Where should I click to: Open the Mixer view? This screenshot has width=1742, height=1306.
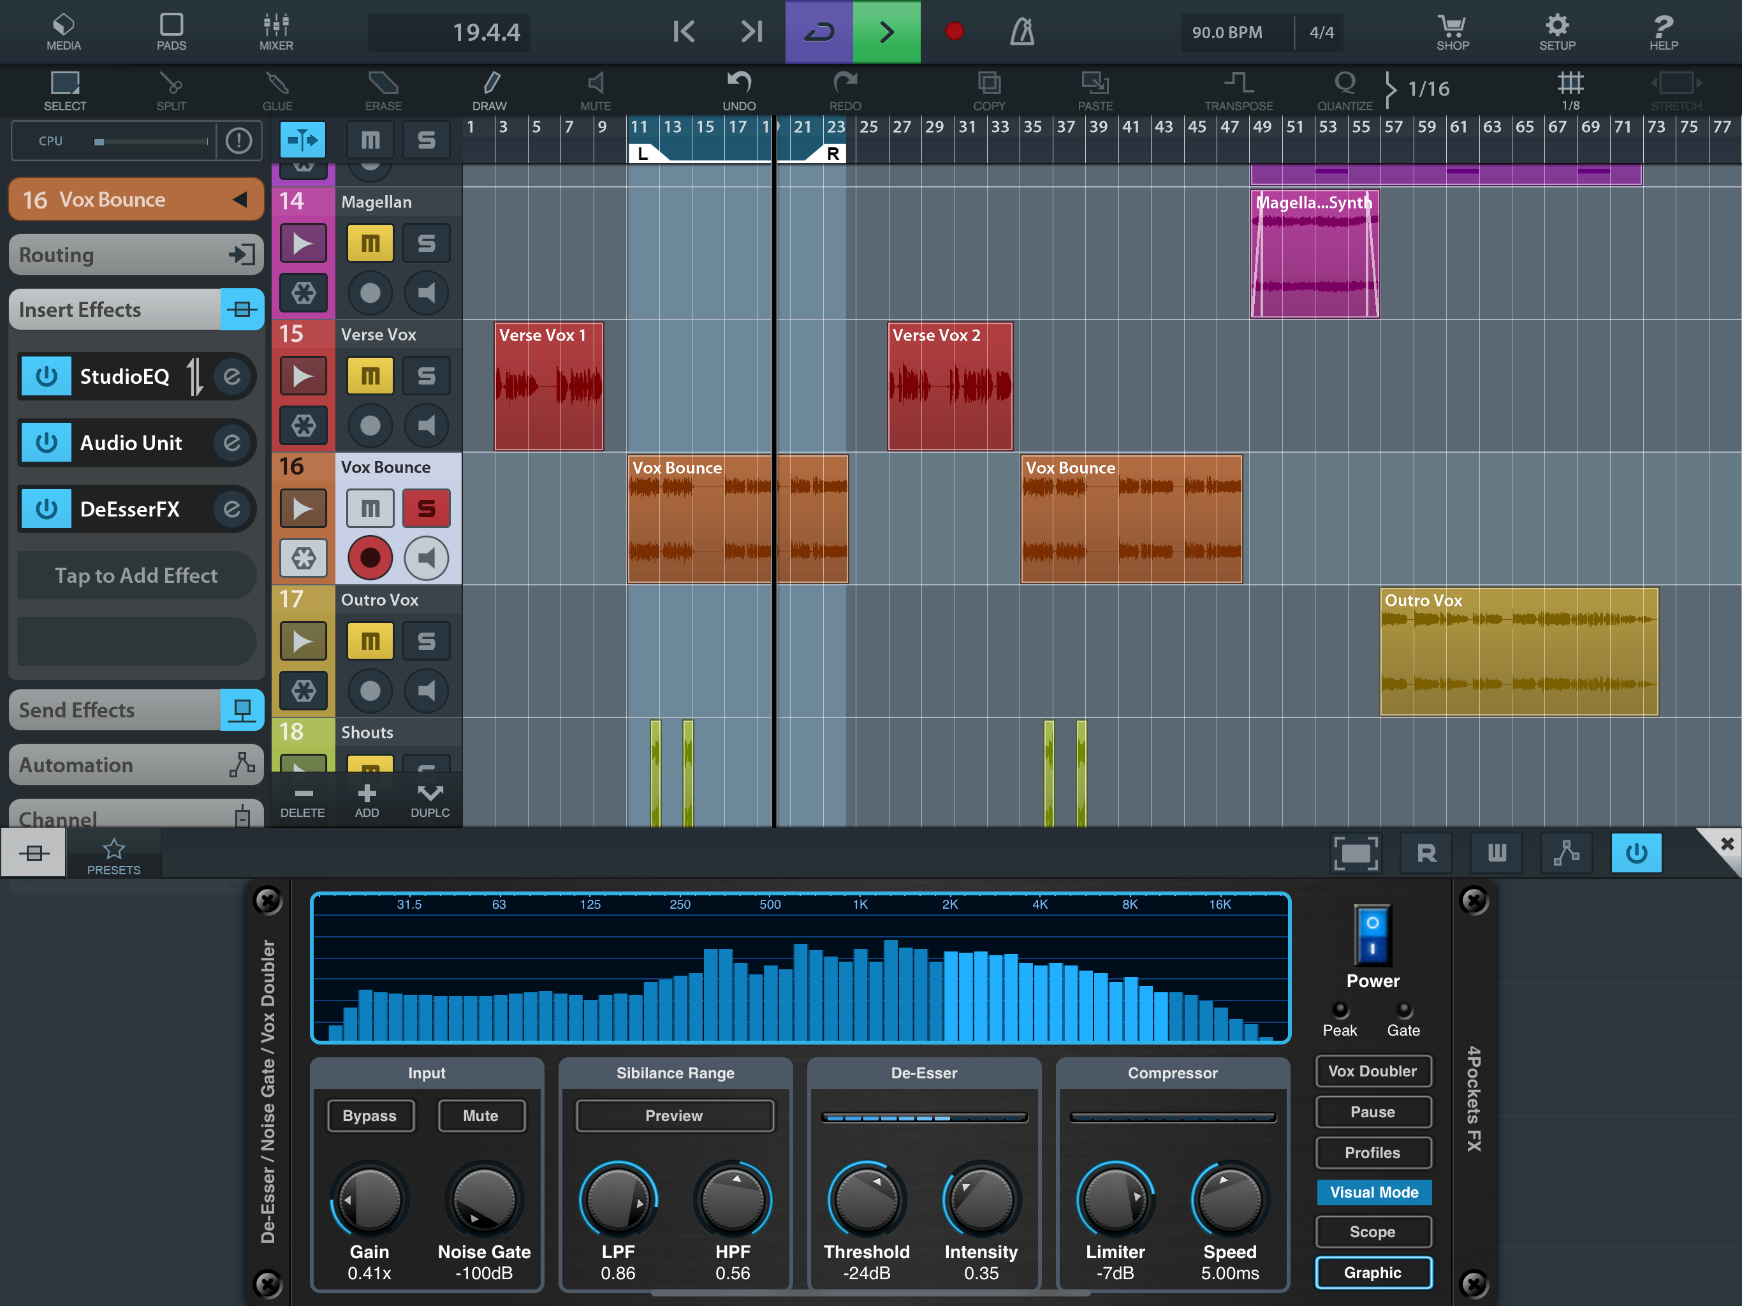tap(277, 31)
